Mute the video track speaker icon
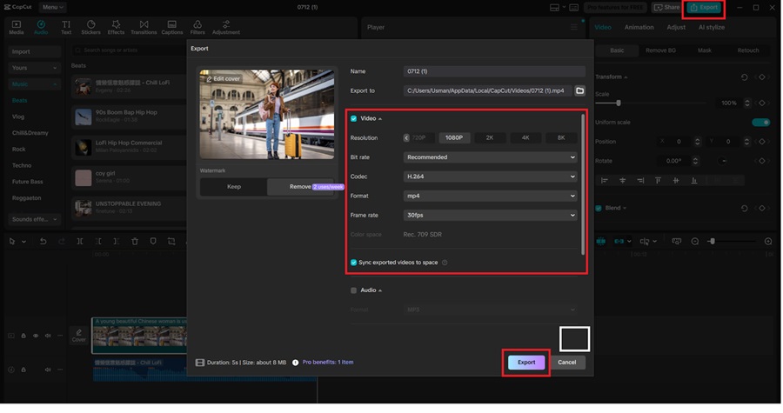Viewport: 783px width, 413px height. tap(48, 336)
